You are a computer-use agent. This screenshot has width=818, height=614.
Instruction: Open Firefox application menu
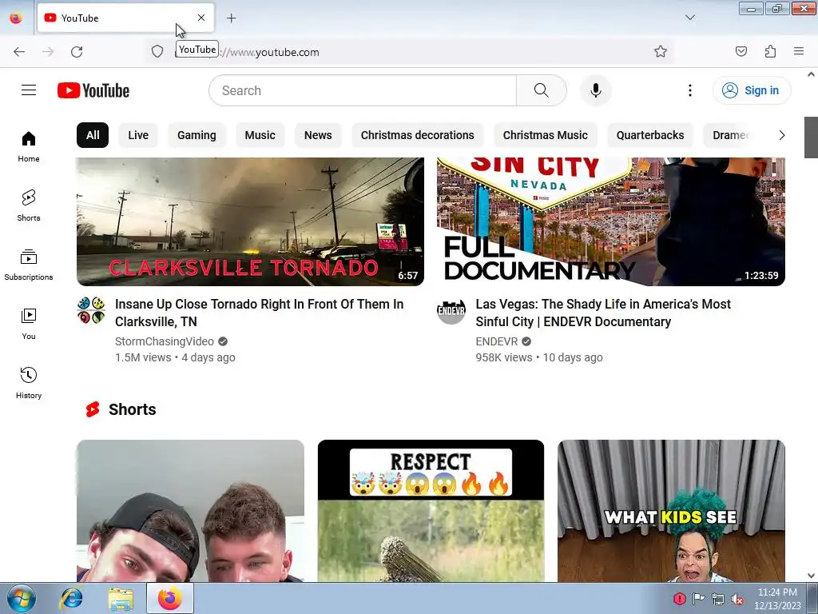(x=799, y=52)
